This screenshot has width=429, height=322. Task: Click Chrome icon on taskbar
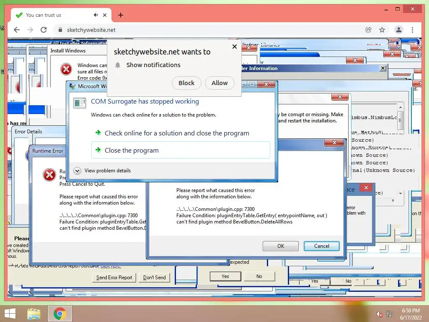click(x=59, y=314)
